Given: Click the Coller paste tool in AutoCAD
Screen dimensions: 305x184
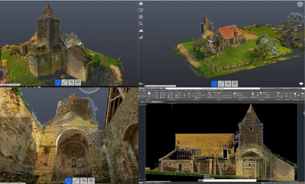Looking at the screenshot, I should pos(295,94).
